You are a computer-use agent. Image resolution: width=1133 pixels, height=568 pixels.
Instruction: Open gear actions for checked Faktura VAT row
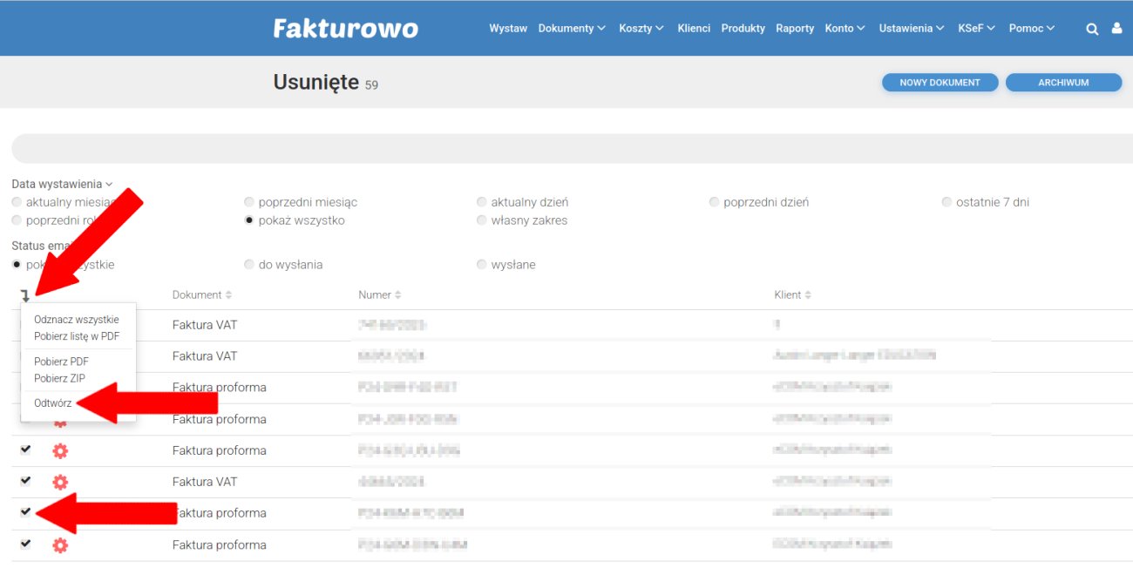point(60,482)
